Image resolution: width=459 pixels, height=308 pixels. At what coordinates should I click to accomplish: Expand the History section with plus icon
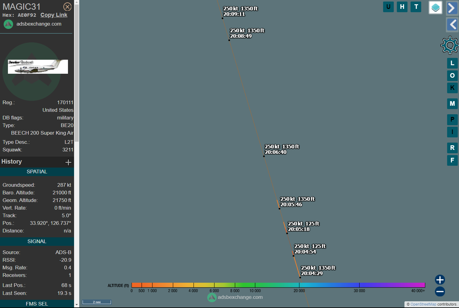pos(68,162)
